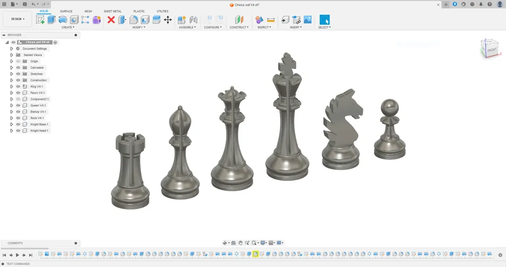The image size is (506, 267).
Task: Select the Create Sketch tool
Action: tap(40, 20)
